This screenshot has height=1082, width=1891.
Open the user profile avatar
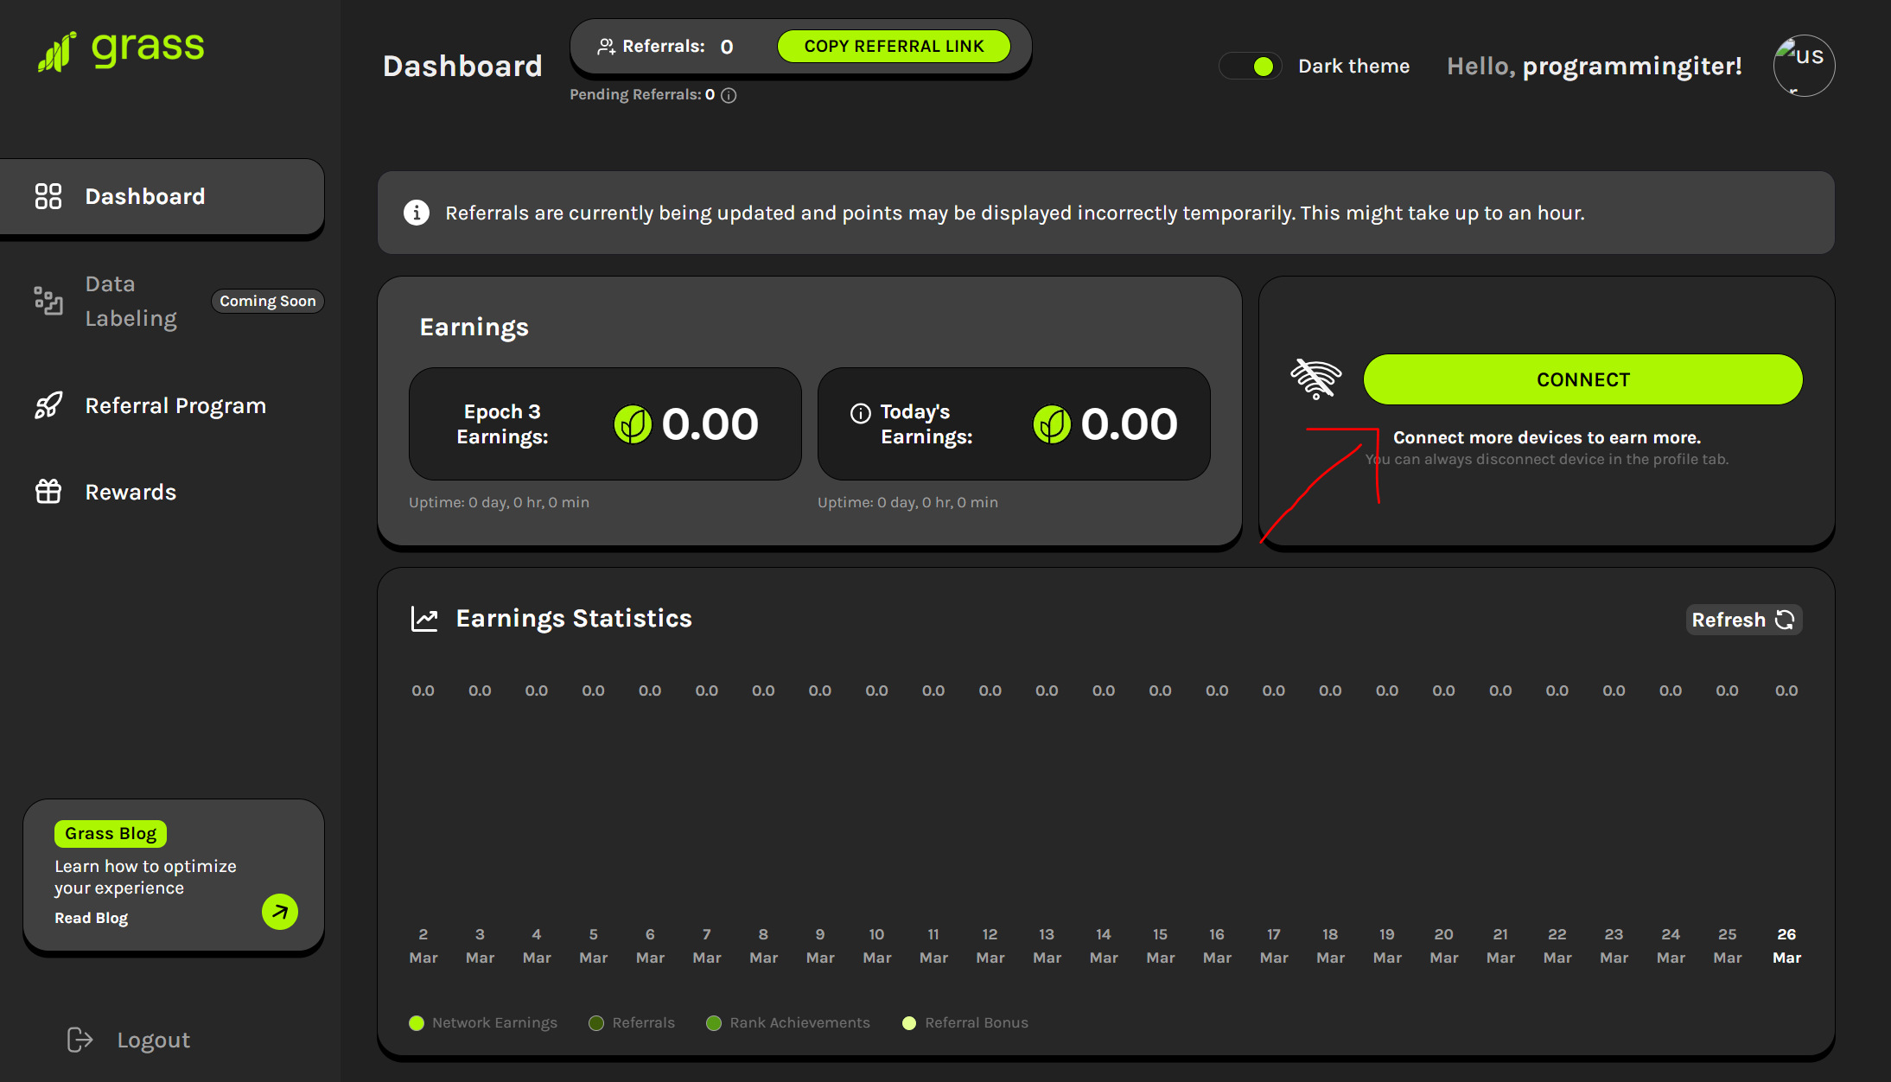tap(1804, 66)
